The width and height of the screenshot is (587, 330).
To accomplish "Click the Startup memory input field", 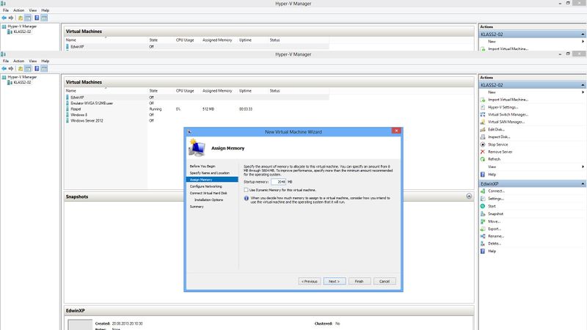I will pyautogui.click(x=279, y=182).
